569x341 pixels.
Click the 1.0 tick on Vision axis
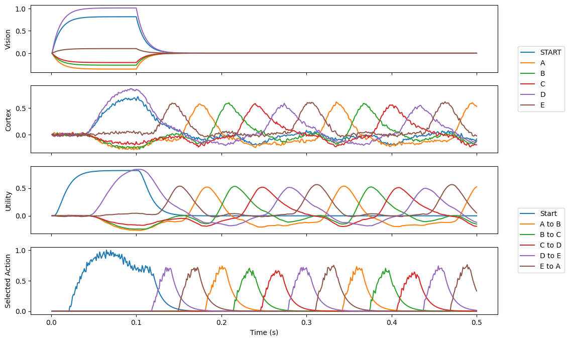click(21, 9)
